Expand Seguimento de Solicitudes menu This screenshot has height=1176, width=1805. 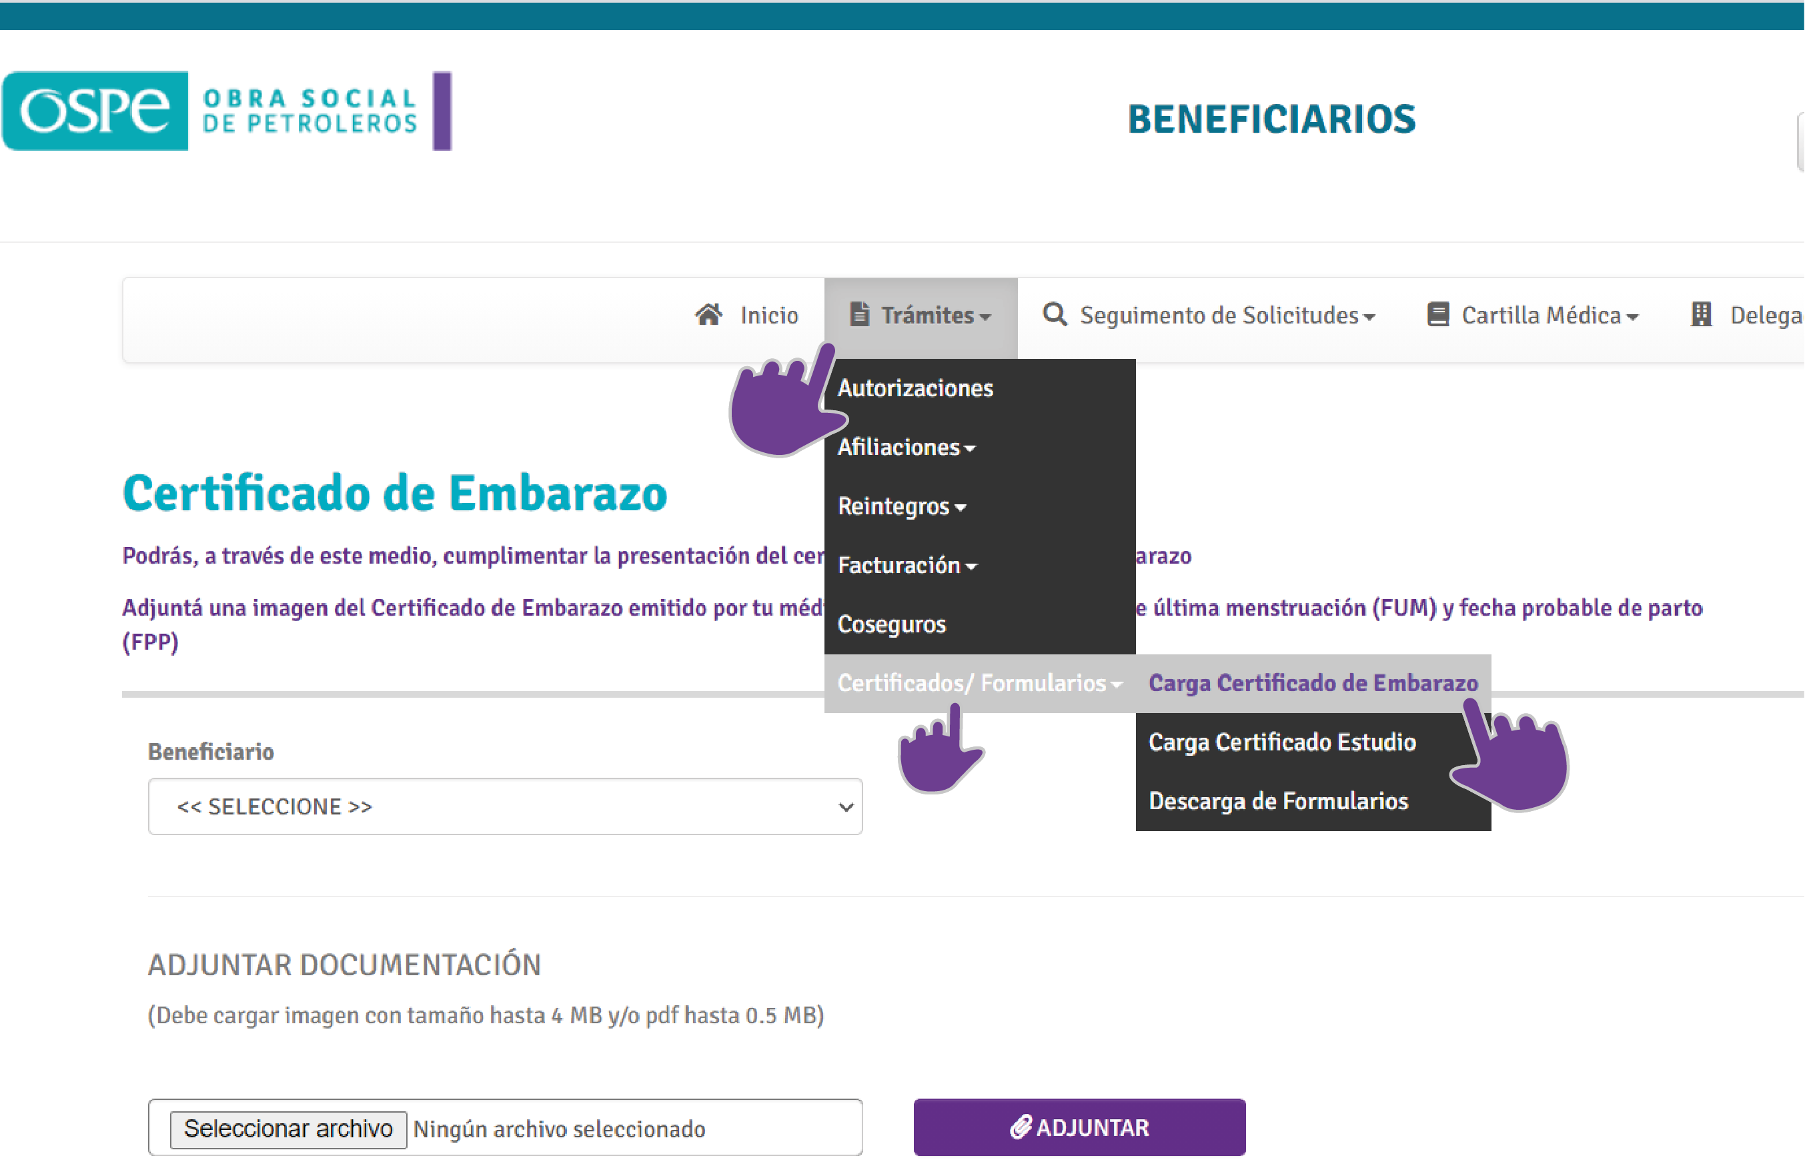coord(1209,315)
